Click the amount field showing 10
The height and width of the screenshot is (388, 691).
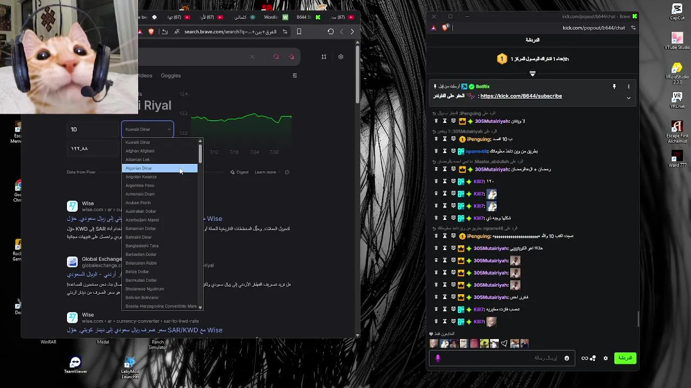pos(93,129)
